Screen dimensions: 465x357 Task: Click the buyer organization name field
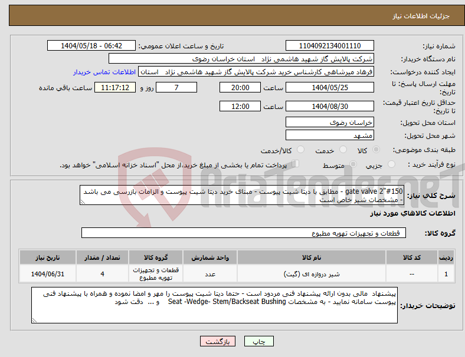pyautogui.click(x=241, y=58)
